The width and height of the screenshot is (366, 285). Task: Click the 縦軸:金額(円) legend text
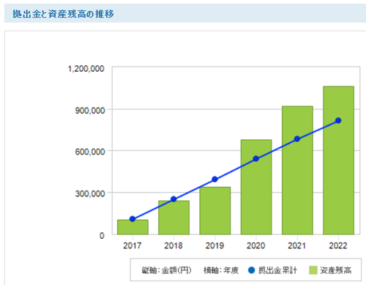167,270
